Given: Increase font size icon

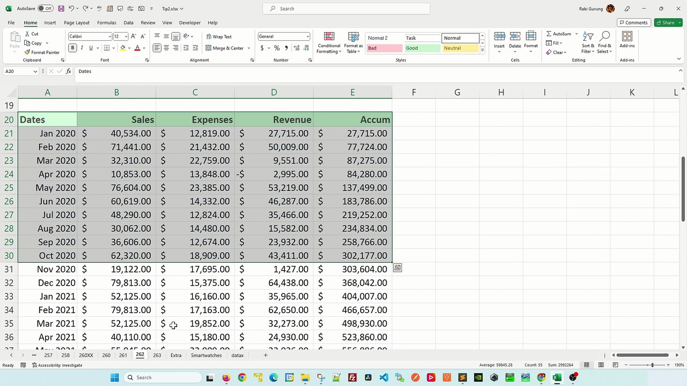Looking at the screenshot, I should (x=134, y=36).
